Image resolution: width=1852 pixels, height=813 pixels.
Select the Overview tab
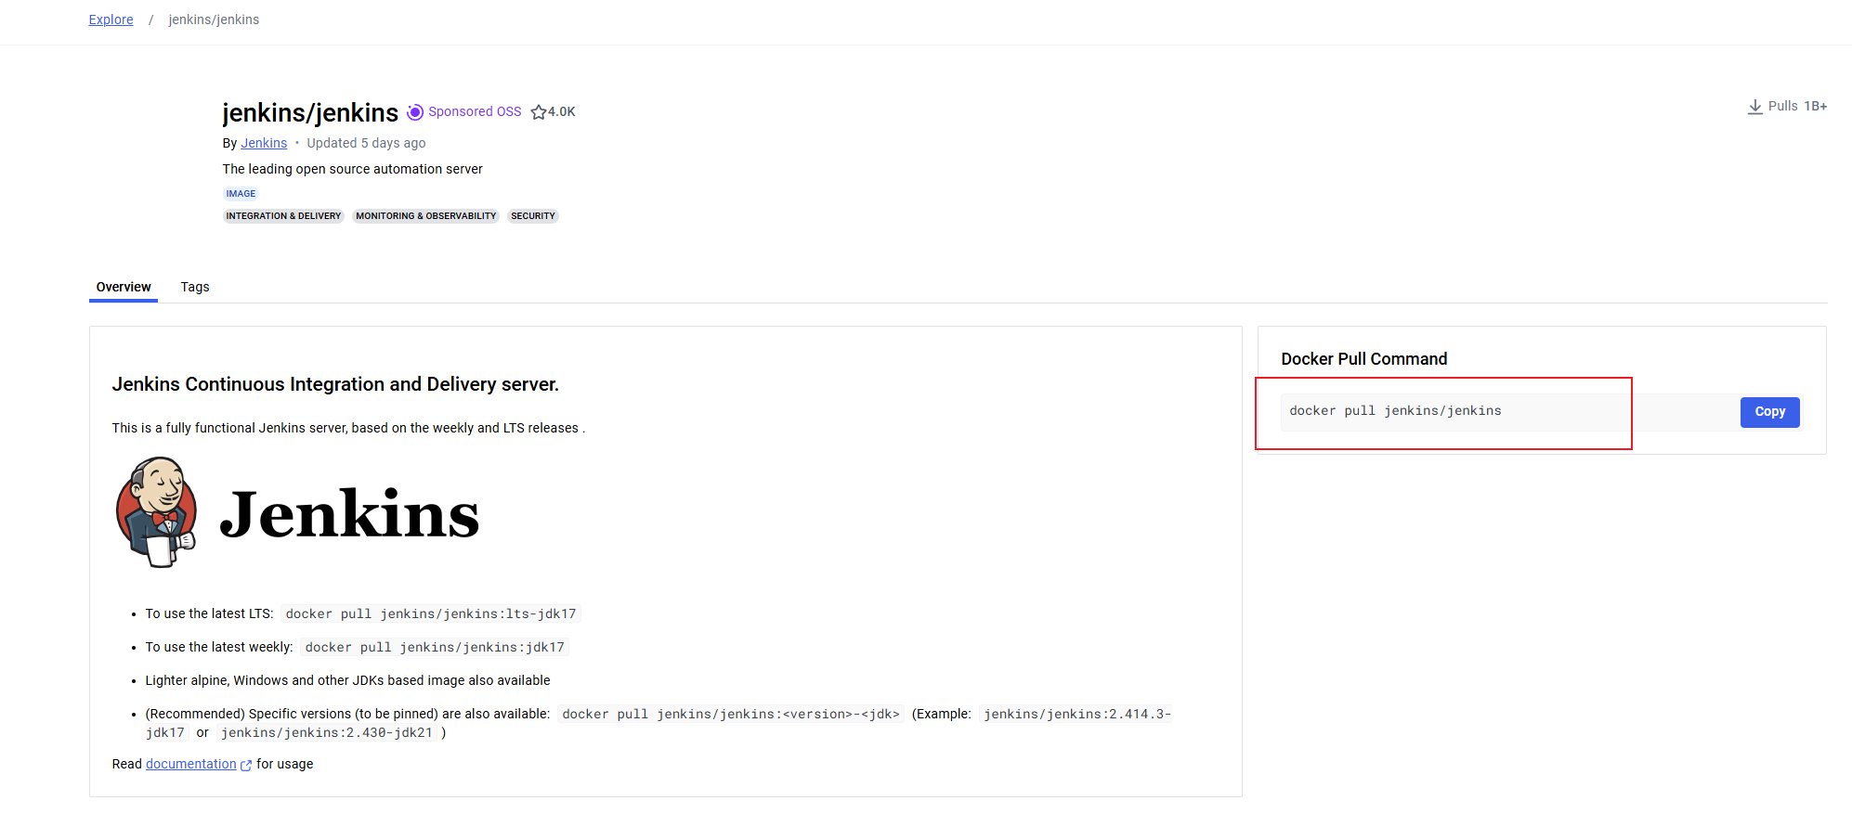(x=124, y=287)
